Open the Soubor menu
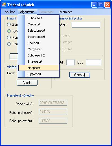112x146 pixels. 10,12
